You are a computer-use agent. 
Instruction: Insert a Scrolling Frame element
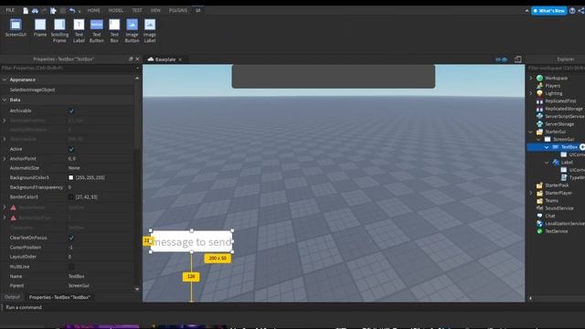[x=59, y=30]
